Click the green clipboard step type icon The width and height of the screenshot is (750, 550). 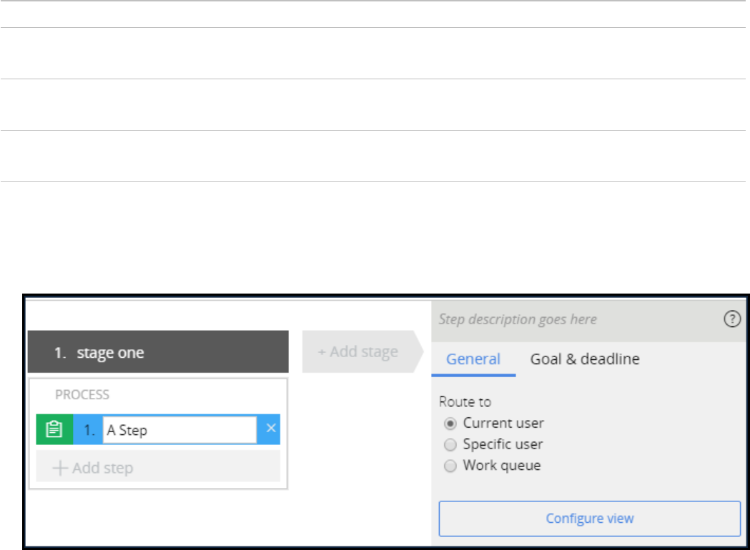pos(54,430)
